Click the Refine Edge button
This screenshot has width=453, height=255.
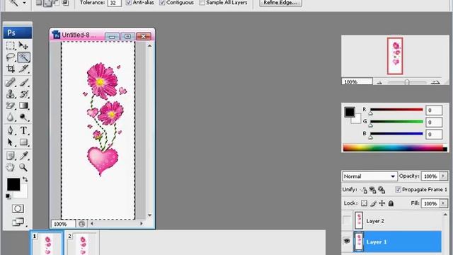(x=280, y=3)
